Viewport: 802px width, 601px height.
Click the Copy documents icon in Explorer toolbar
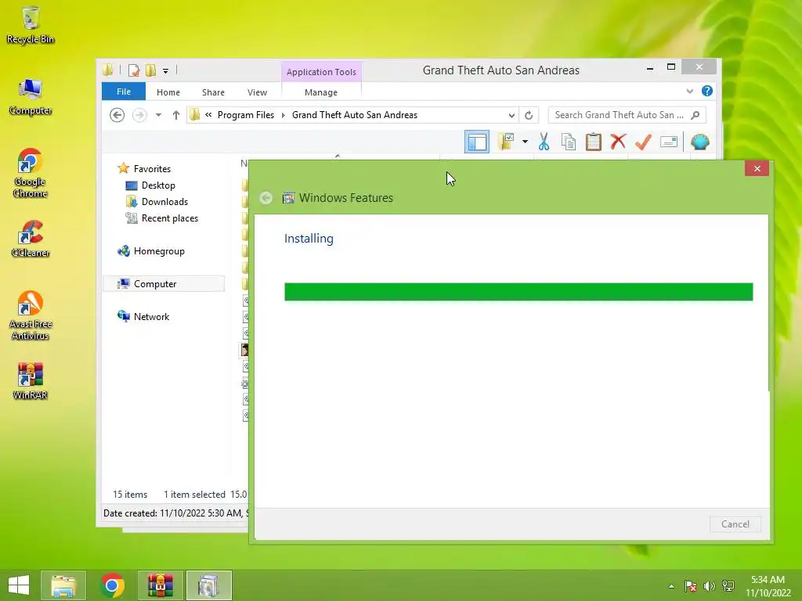click(x=569, y=142)
